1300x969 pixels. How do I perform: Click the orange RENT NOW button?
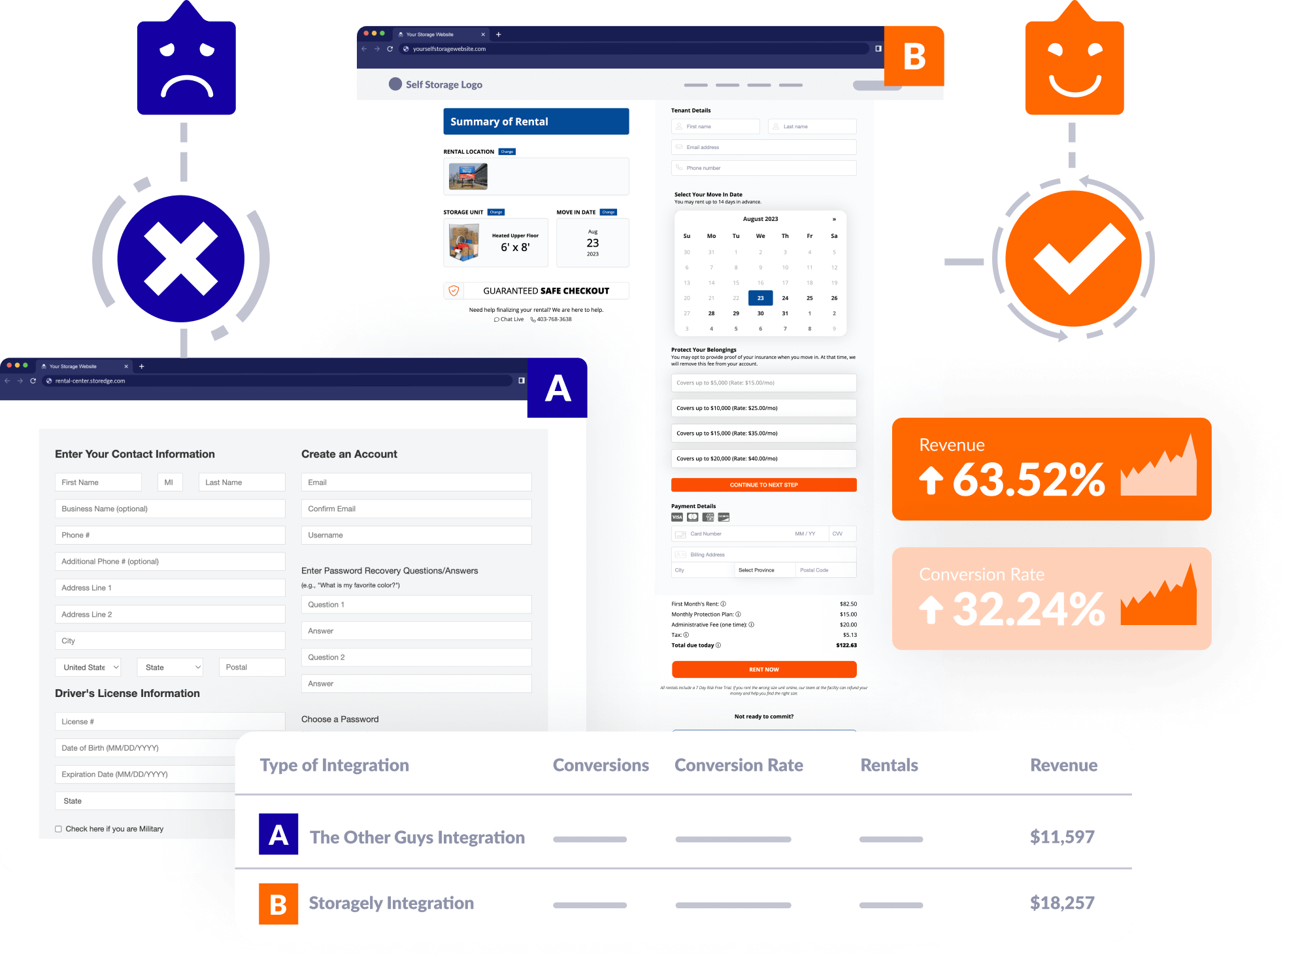[x=763, y=669]
